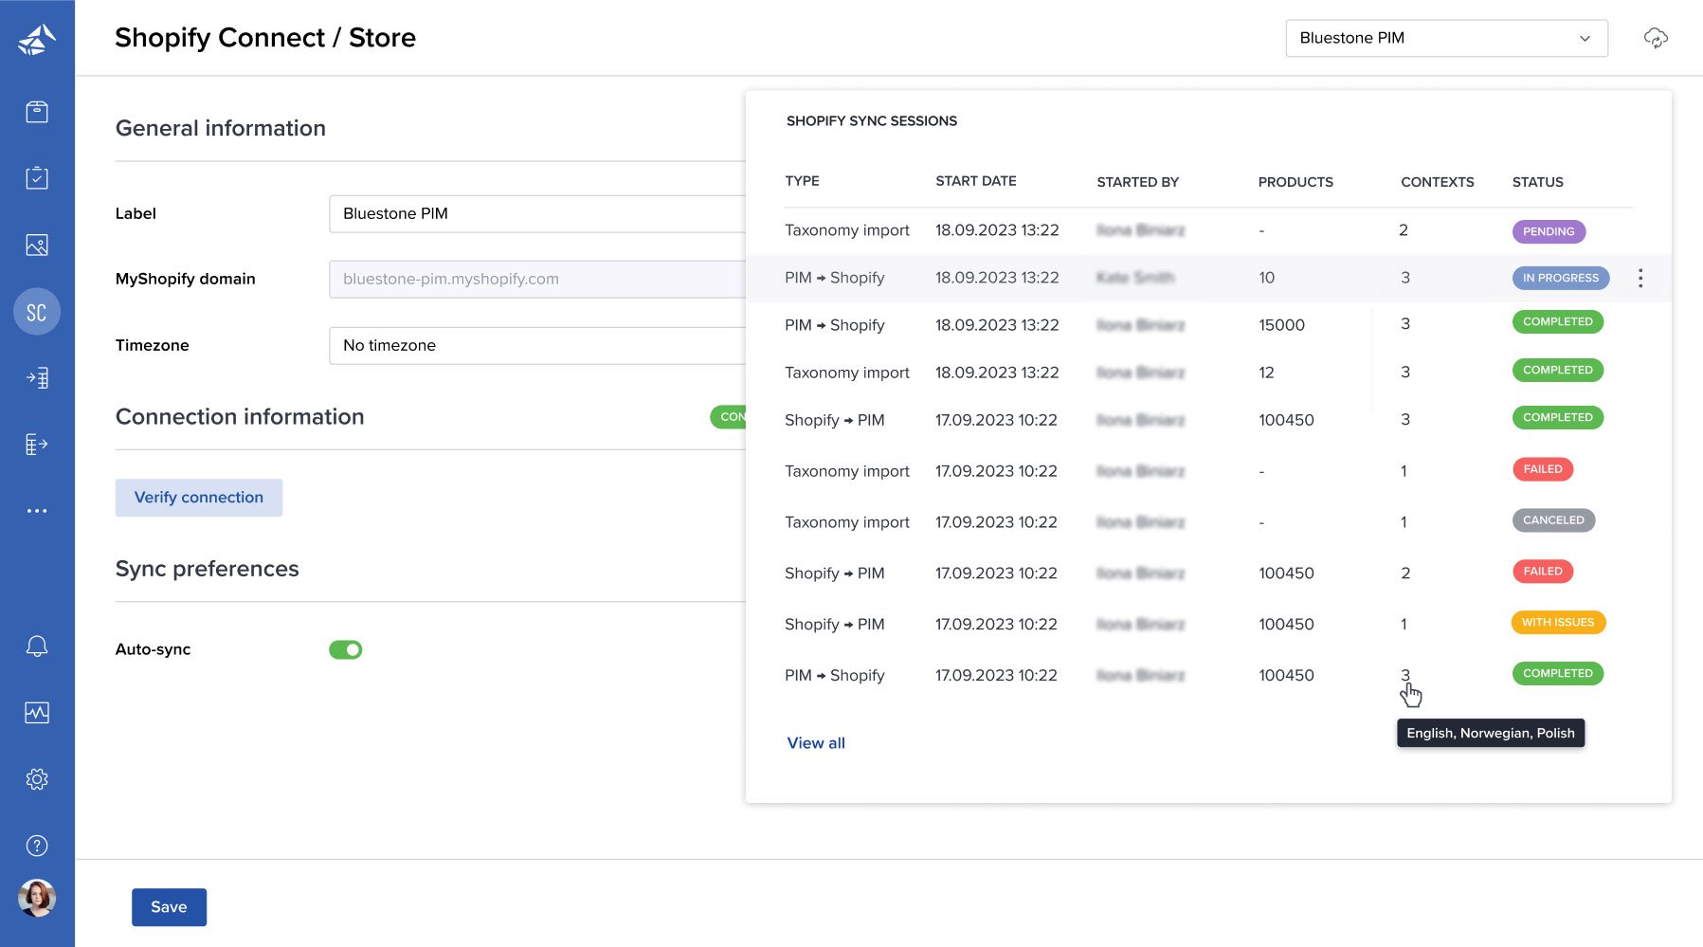The height and width of the screenshot is (947, 1703).
Task: Select the Tasks clipboard icon
Action: (x=37, y=177)
